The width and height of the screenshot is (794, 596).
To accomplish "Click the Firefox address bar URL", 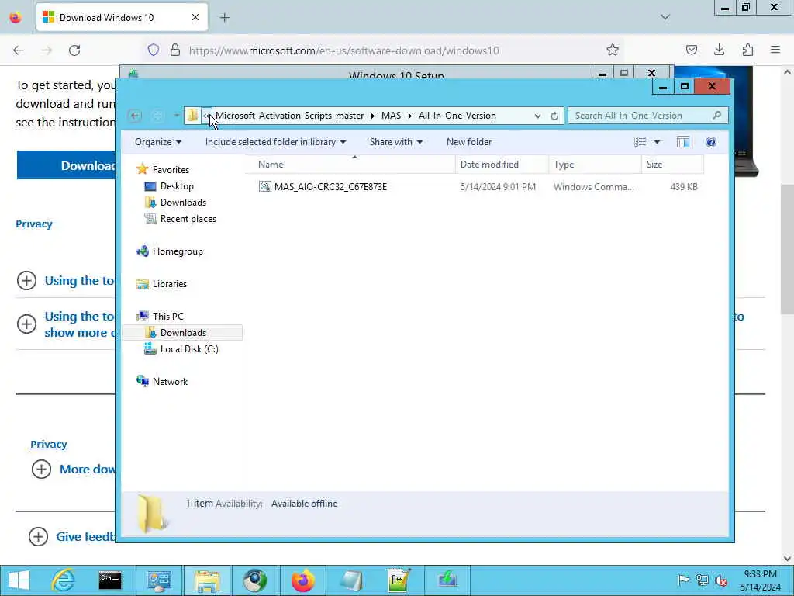I will [344, 50].
